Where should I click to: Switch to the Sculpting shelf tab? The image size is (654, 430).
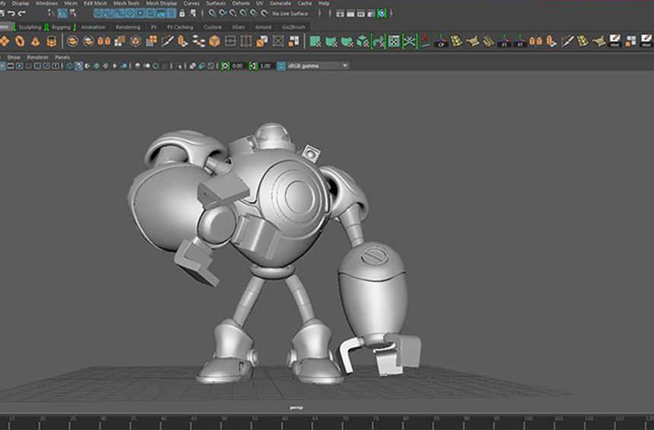(30, 27)
